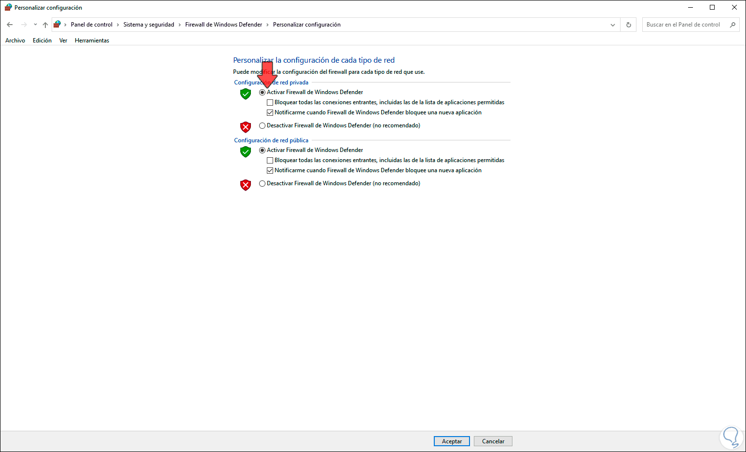The height and width of the screenshot is (452, 746).
Task: Open the Herramientas menu
Action: pos(92,41)
